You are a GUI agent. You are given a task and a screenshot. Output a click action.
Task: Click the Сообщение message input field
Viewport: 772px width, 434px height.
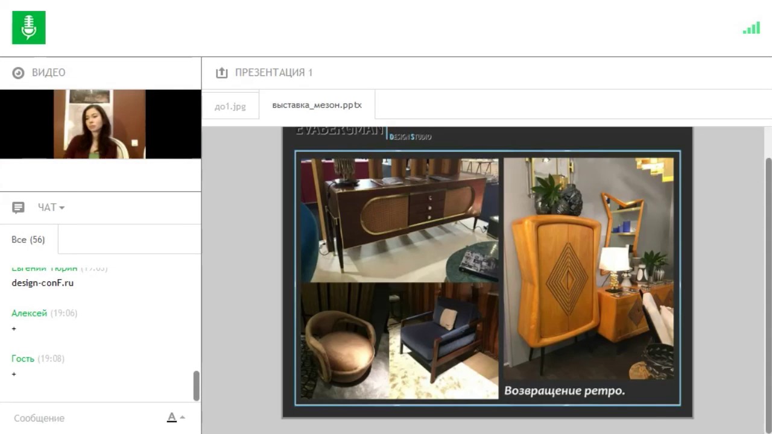click(x=84, y=418)
